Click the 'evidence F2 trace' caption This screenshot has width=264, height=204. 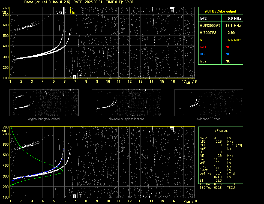click(209, 119)
